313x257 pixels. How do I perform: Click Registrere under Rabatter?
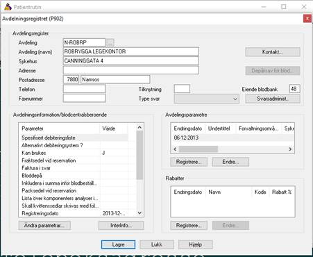pyautogui.click(x=189, y=226)
